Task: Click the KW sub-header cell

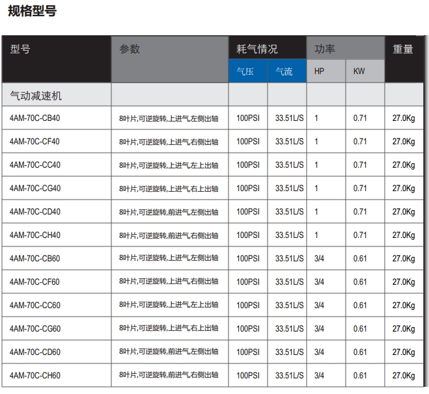Action: tap(359, 71)
